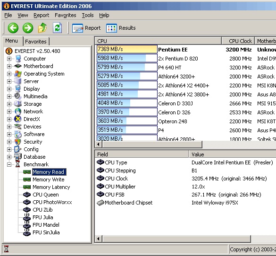Select the Software disc icon

(x=18, y=134)
